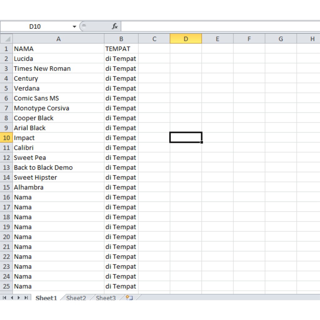The width and height of the screenshot is (320, 320).
Task: Jump to last sheet with navigation arrow
Action: click(26, 298)
